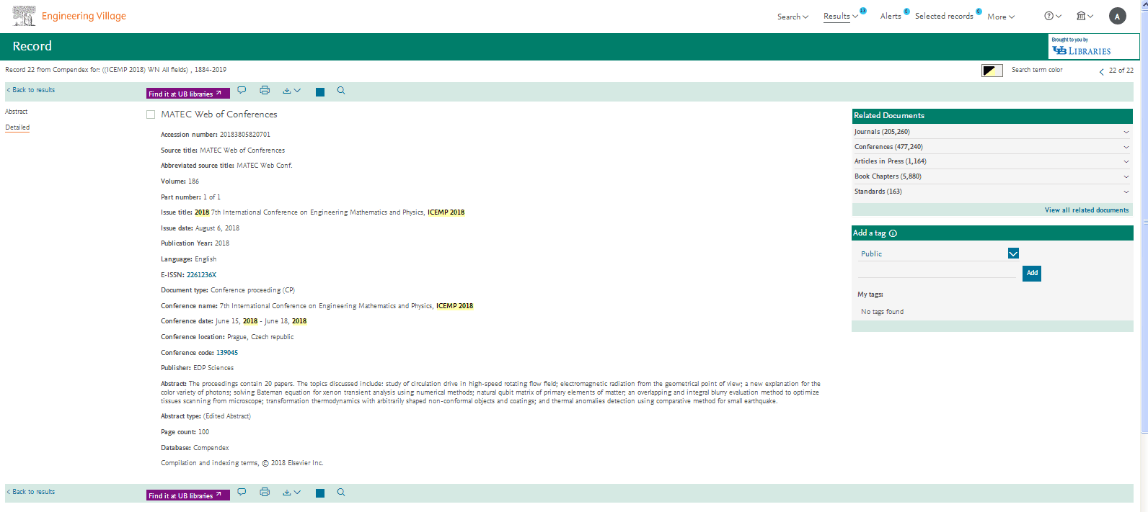Image resolution: width=1148 pixels, height=512 pixels.
Task: Click the comment icon in the top record toolbar
Action: (x=242, y=91)
